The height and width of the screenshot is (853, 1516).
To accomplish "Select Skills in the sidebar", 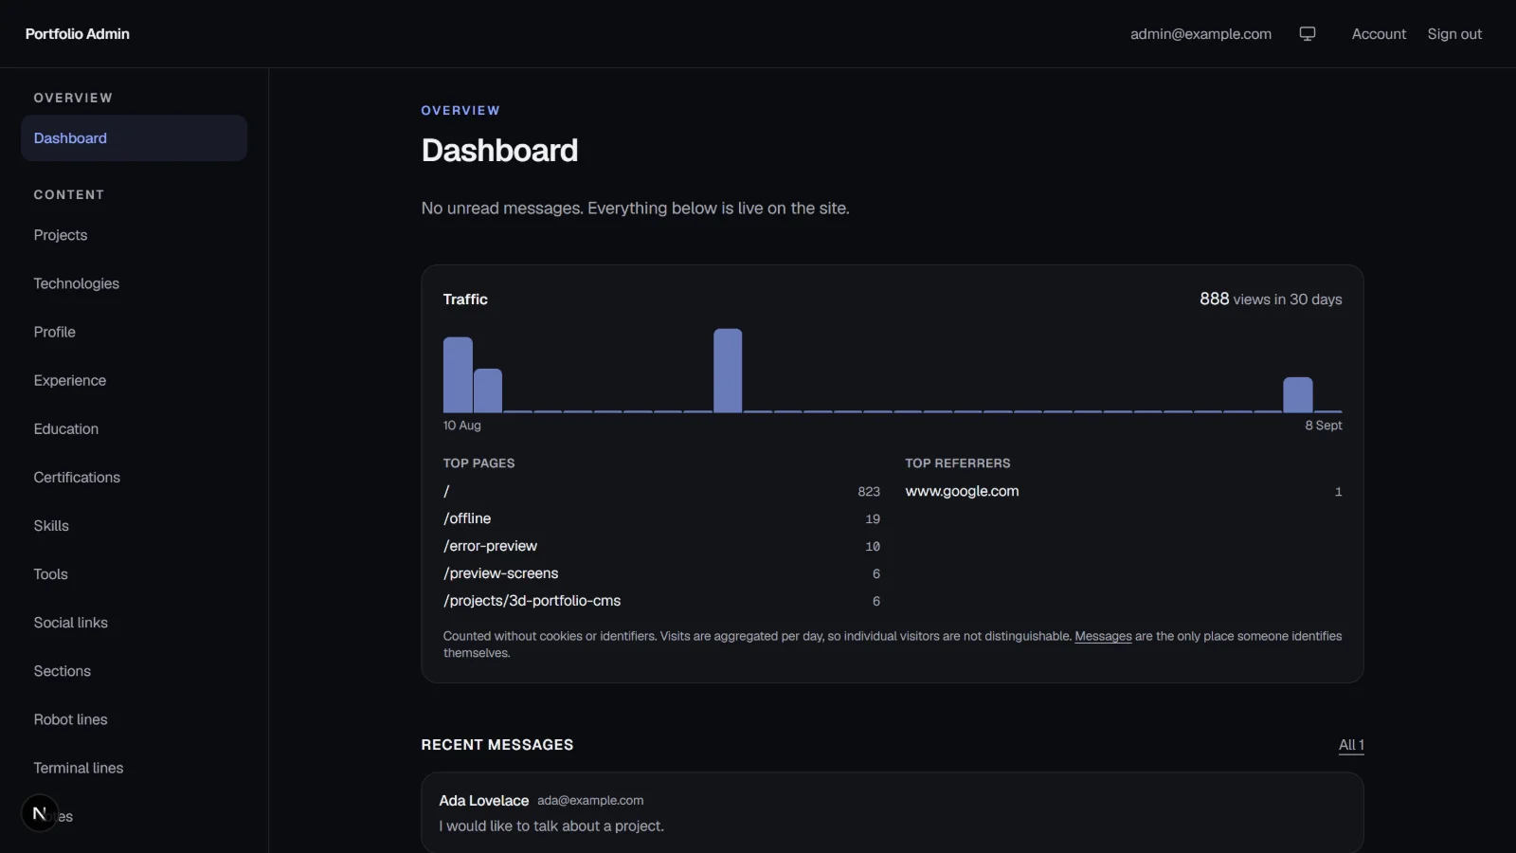I will pos(51,525).
